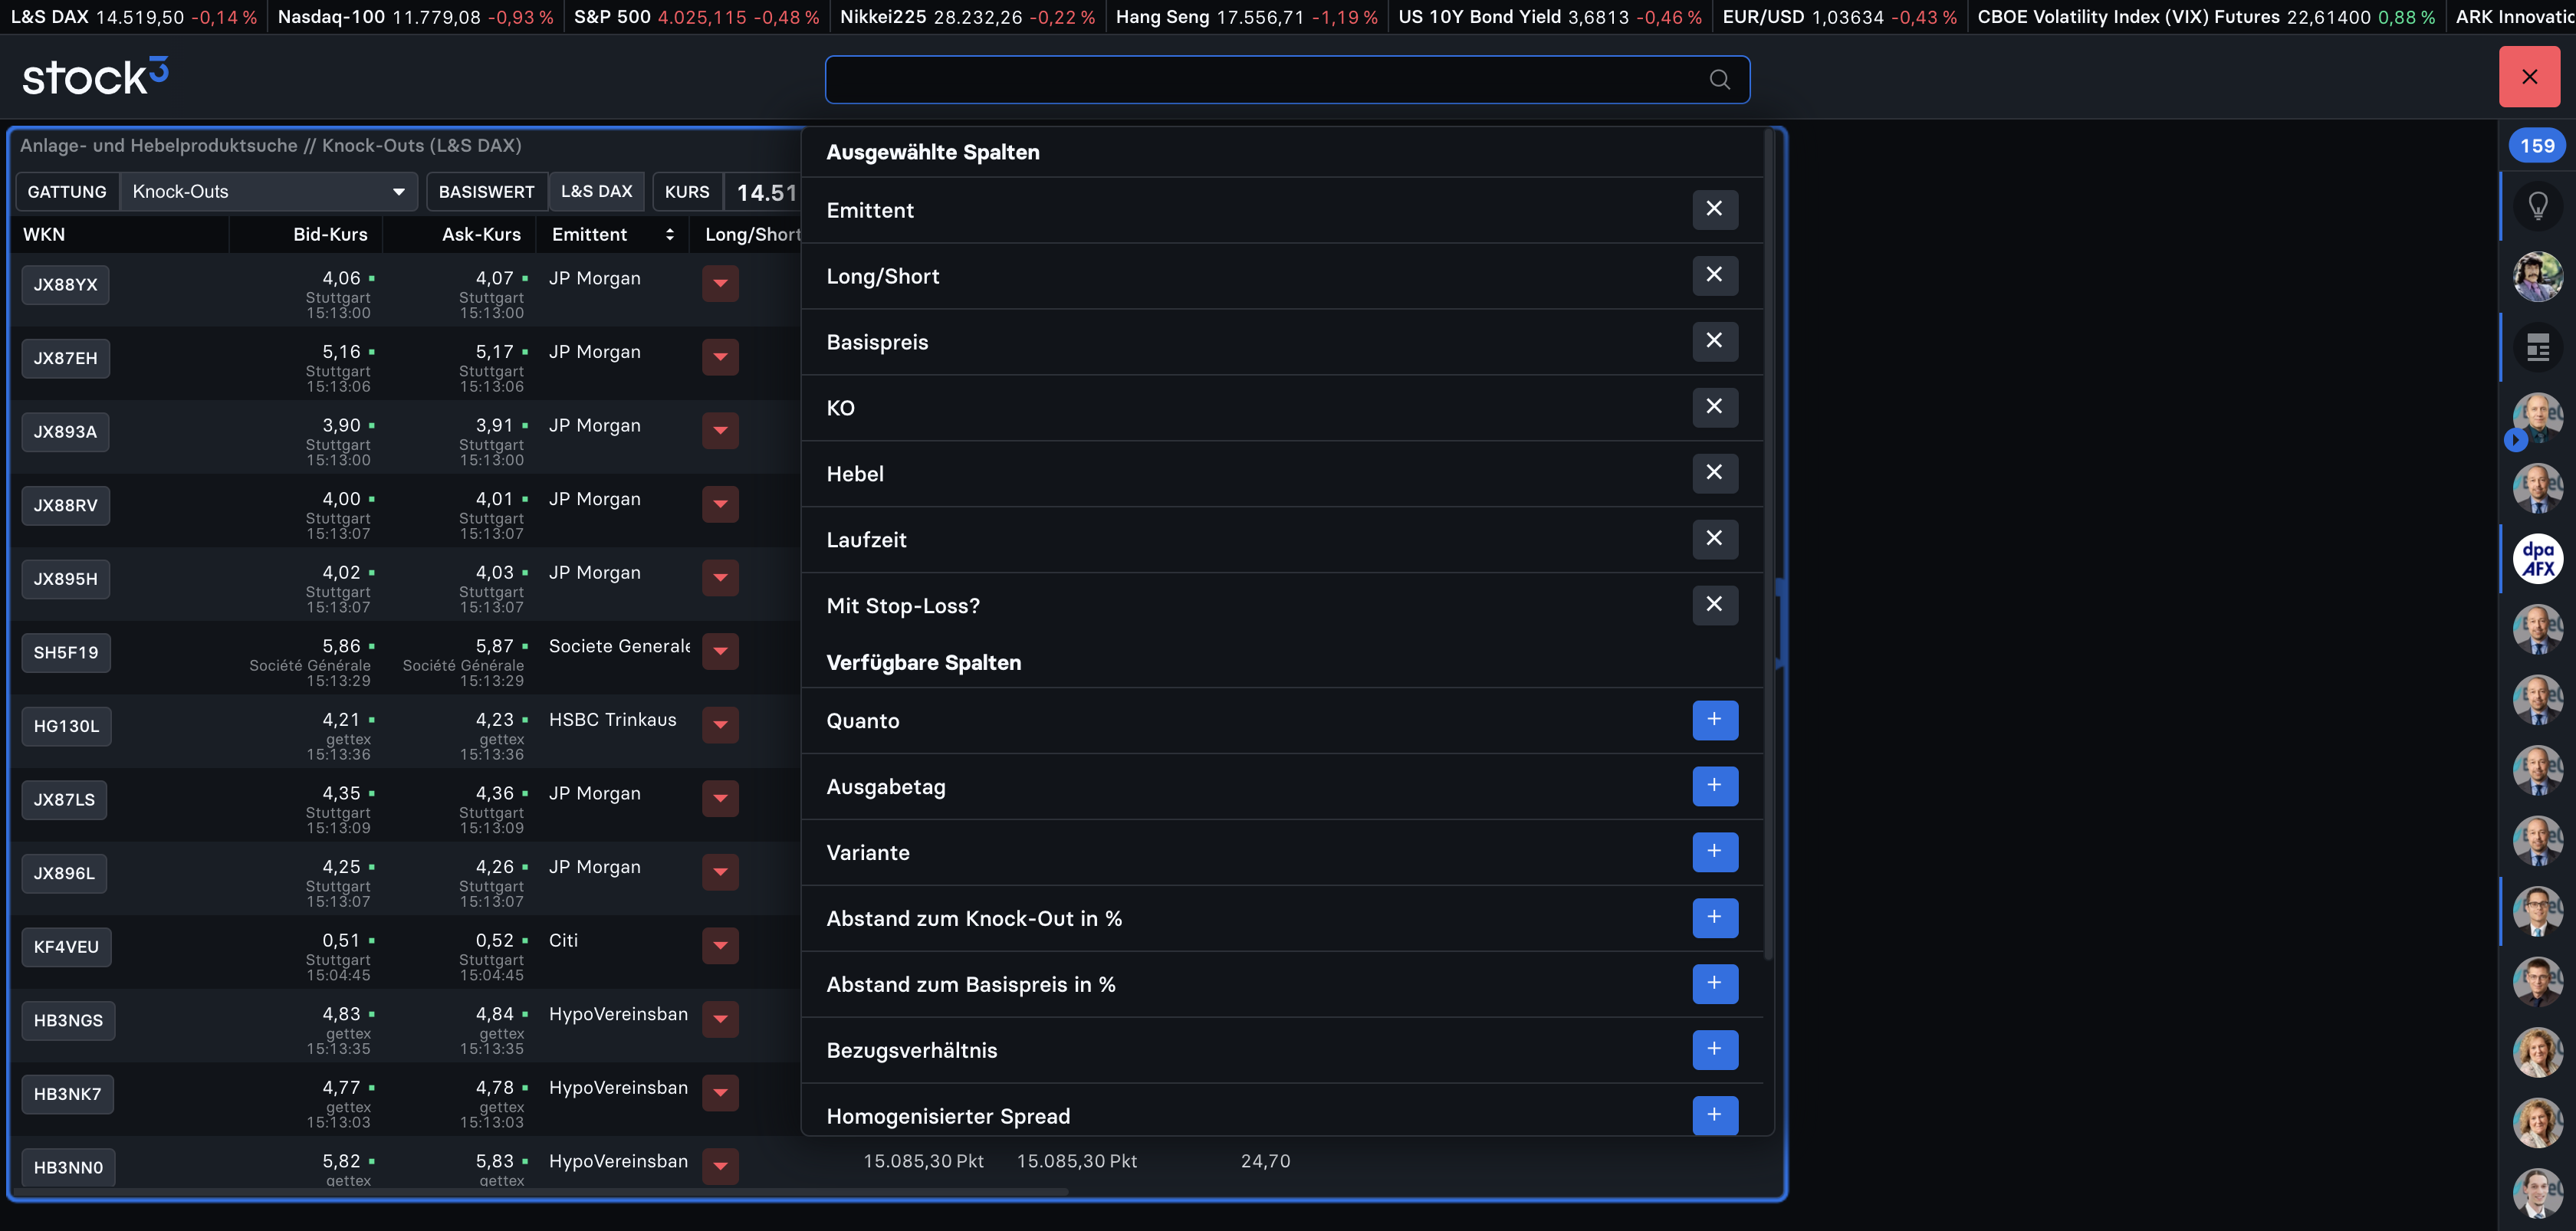Image resolution: width=2576 pixels, height=1231 pixels.
Task: Open the Gattung Knock-Outs dropdown
Action: point(268,192)
